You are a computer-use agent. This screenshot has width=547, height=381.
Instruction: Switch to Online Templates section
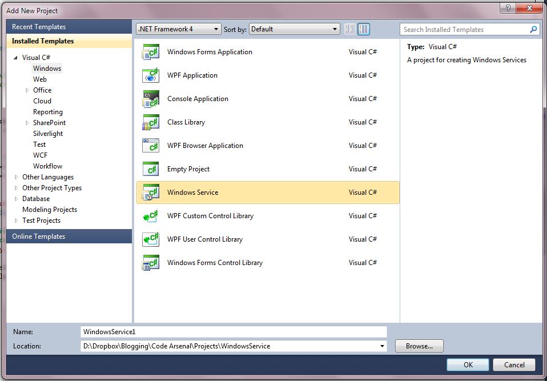[x=39, y=236]
